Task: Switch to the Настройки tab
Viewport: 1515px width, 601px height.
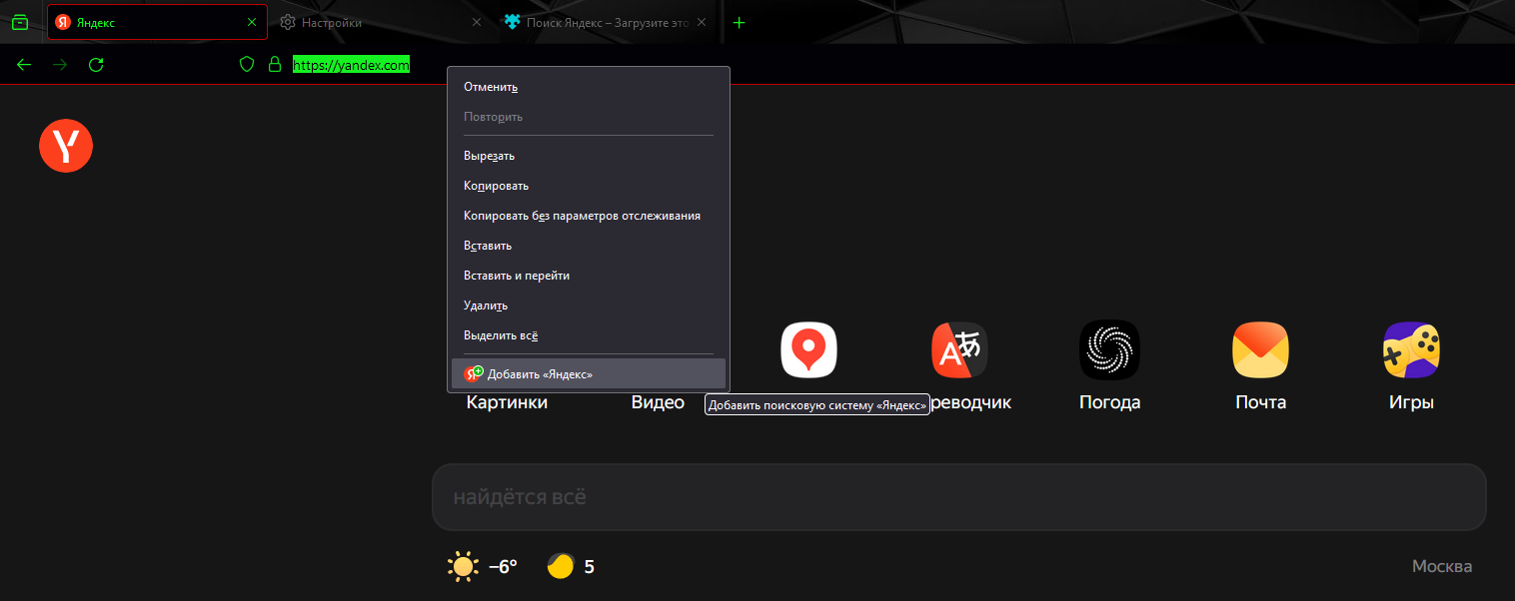Action: [382, 22]
